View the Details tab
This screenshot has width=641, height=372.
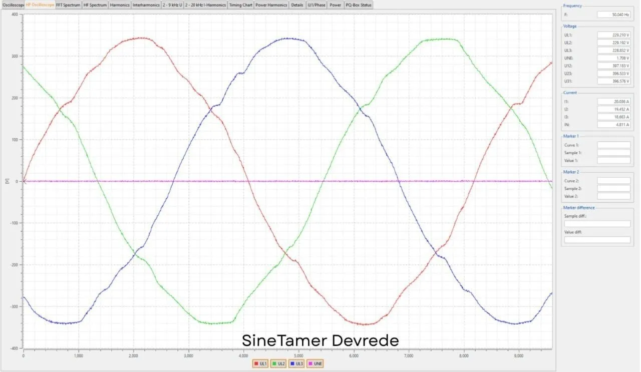(297, 5)
